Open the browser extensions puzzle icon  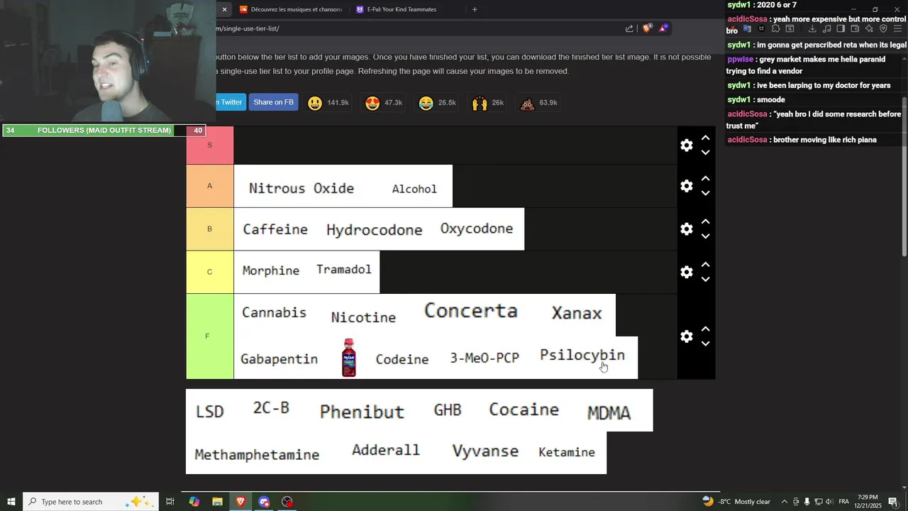click(x=775, y=29)
